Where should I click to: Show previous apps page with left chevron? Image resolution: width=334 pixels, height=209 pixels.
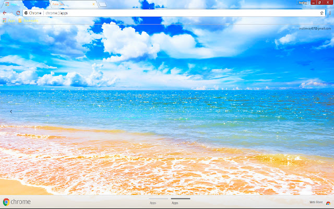point(11,111)
